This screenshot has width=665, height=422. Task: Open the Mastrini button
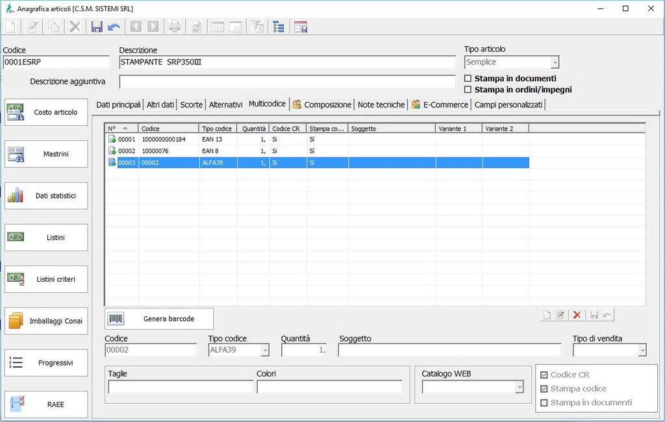(46, 154)
